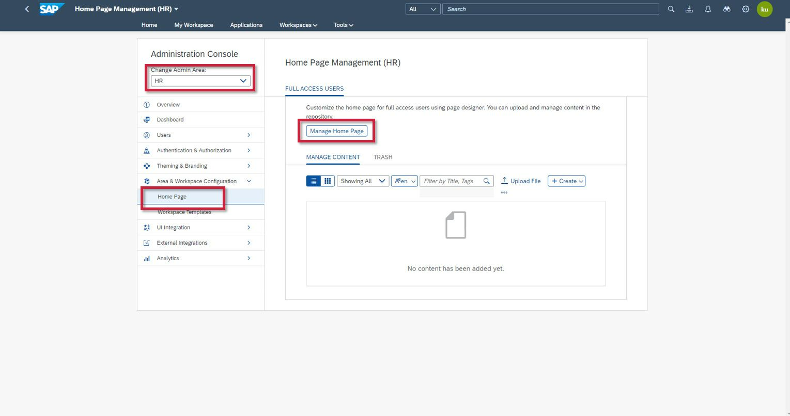Expand Authentication & Authorization chevron
Viewport: 790px width, 416px height.
[249, 151]
